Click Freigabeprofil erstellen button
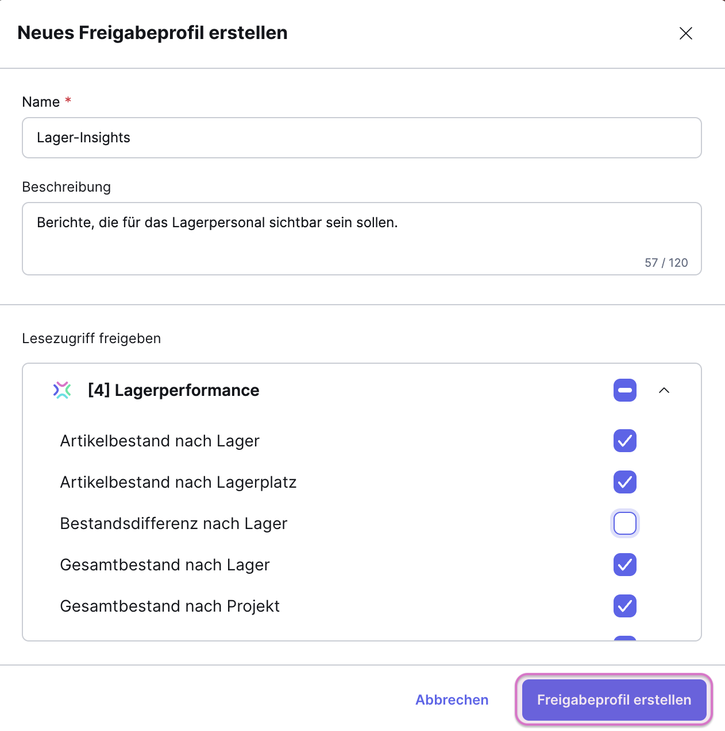The image size is (725, 731). pyautogui.click(x=614, y=700)
